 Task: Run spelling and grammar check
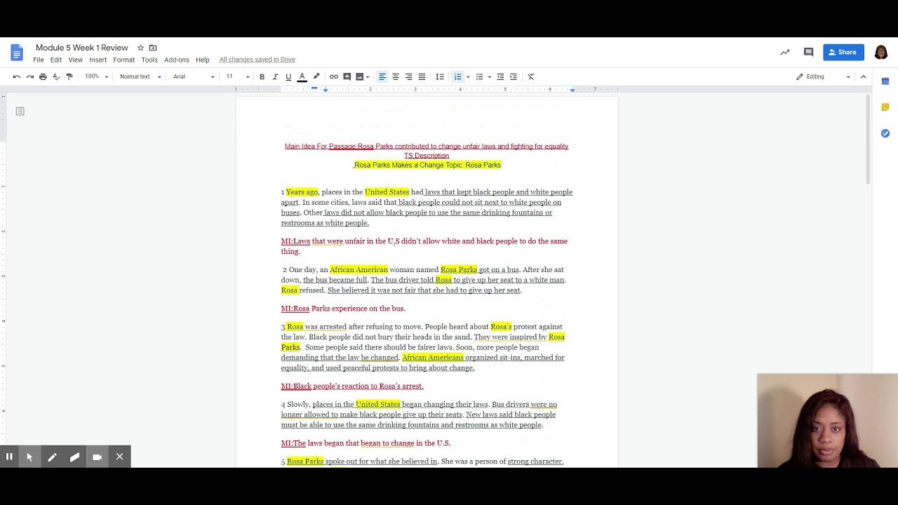pos(56,76)
